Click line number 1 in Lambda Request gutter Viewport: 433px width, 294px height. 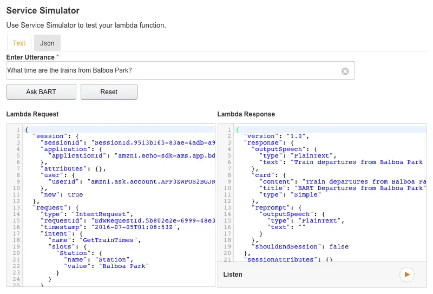coord(18,129)
